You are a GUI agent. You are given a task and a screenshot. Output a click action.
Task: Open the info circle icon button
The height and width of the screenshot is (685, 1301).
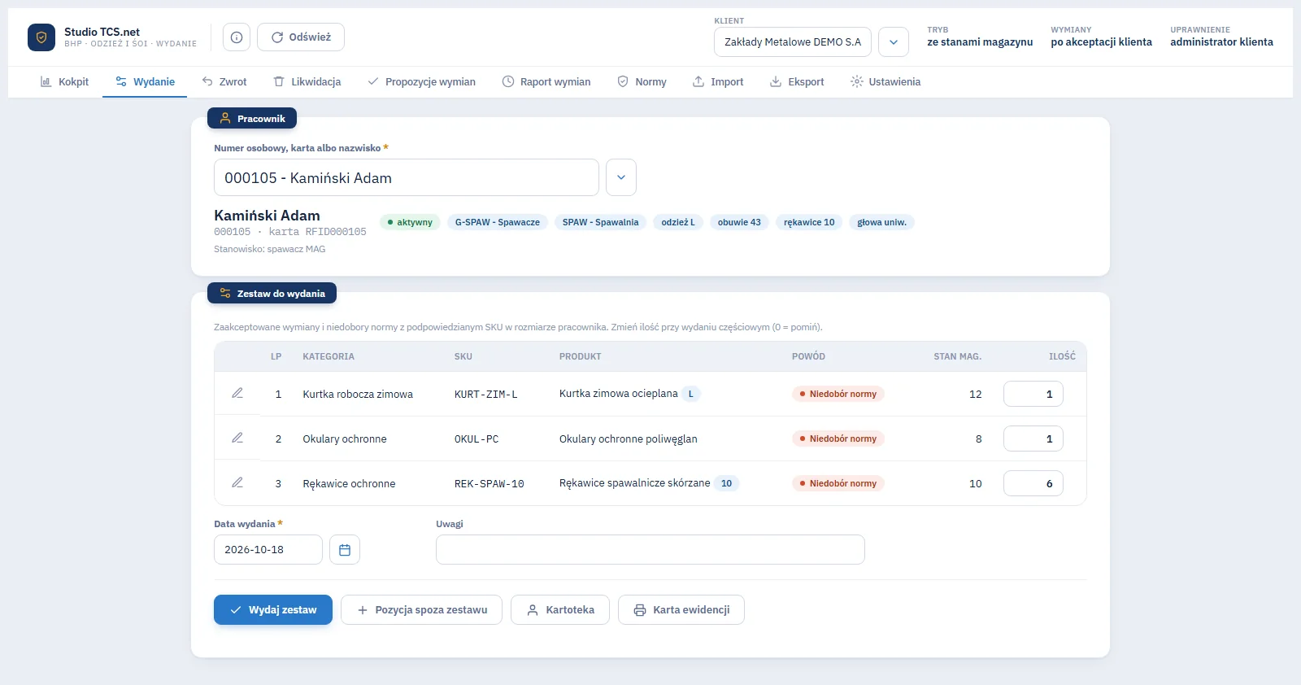coord(237,37)
